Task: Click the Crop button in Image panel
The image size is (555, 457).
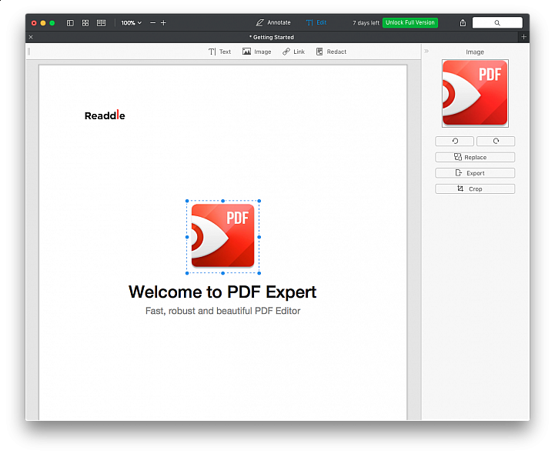Action: pyautogui.click(x=474, y=188)
